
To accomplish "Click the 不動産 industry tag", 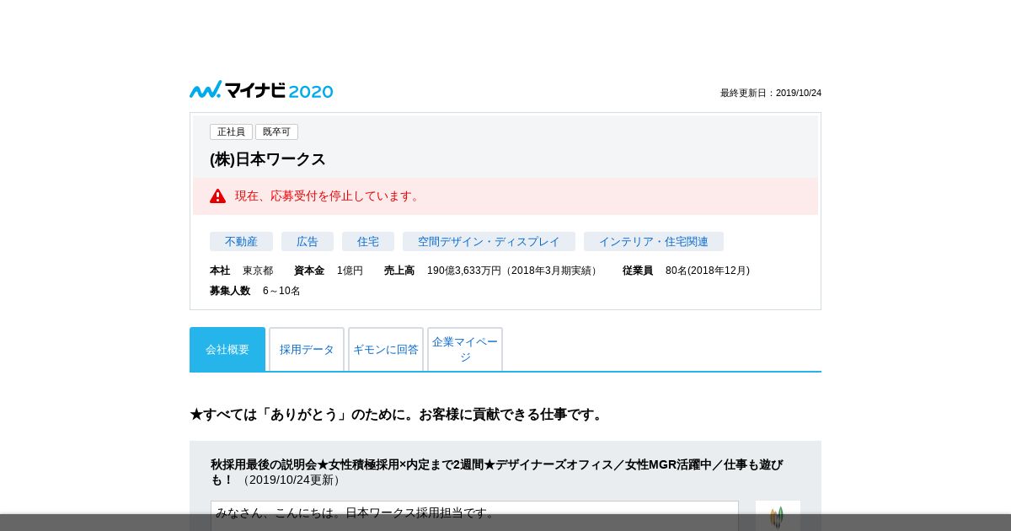I will 241,241.
